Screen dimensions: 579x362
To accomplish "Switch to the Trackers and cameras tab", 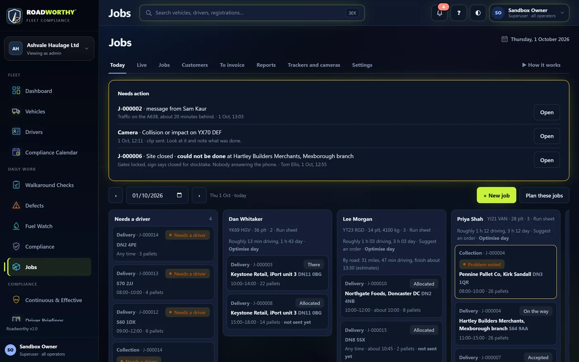I will click(x=314, y=65).
